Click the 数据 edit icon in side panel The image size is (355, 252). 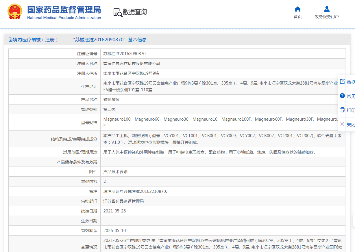tap(342, 82)
